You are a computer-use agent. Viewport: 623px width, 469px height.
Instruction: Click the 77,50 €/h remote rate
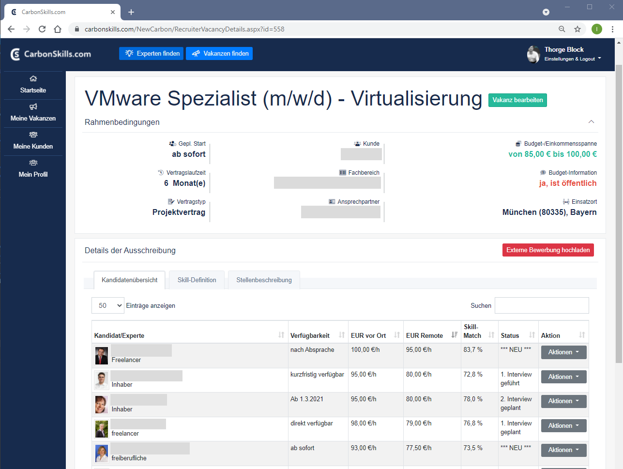point(419,448)
